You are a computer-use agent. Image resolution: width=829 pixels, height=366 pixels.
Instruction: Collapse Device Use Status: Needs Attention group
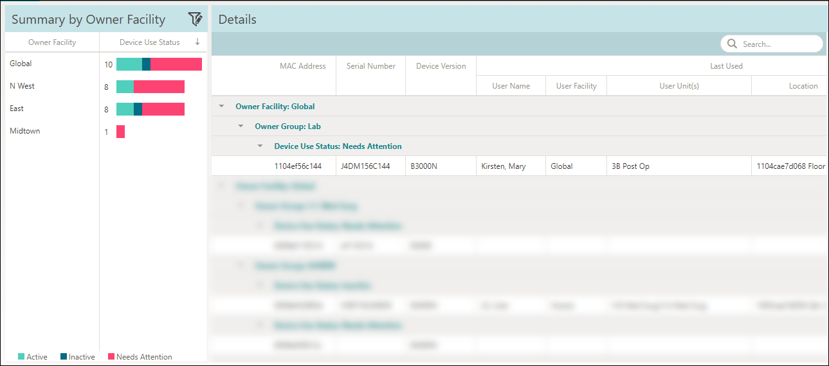coord(260,146)
